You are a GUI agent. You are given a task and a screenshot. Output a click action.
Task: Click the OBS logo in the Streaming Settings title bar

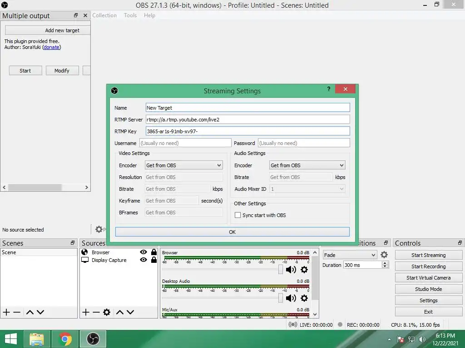(x=114, y=91)
